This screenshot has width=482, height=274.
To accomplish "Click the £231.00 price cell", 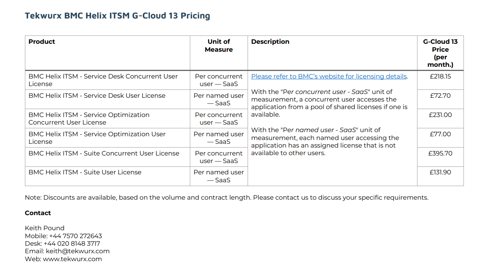I will [x=440, y=115].
